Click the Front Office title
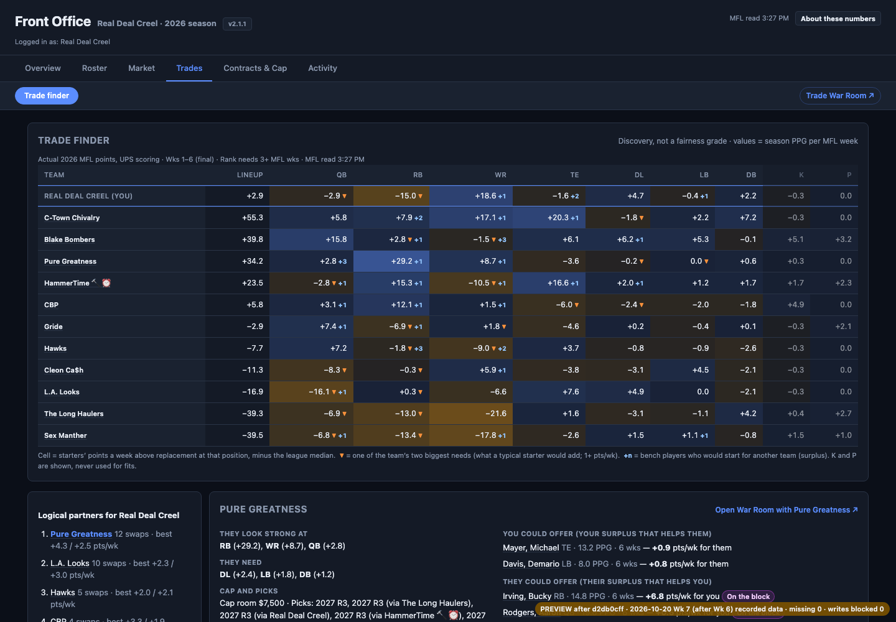Image resolution: width=896 pixels, height=622 pixels. [53, 22]
